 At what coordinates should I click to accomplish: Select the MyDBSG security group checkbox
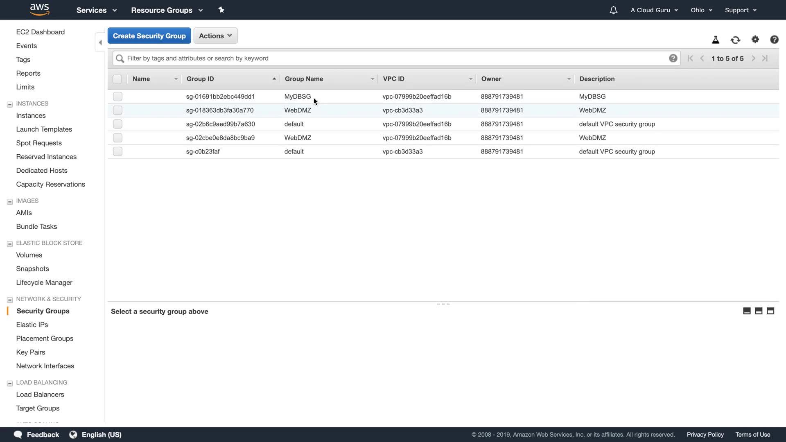(x=117, y=97)
